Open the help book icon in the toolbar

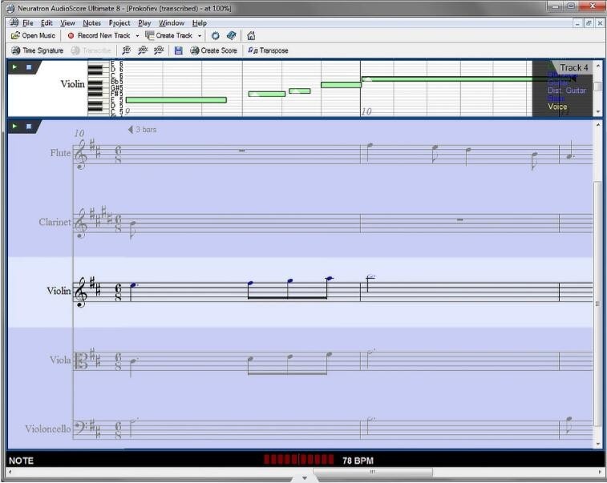coord(231,36)
